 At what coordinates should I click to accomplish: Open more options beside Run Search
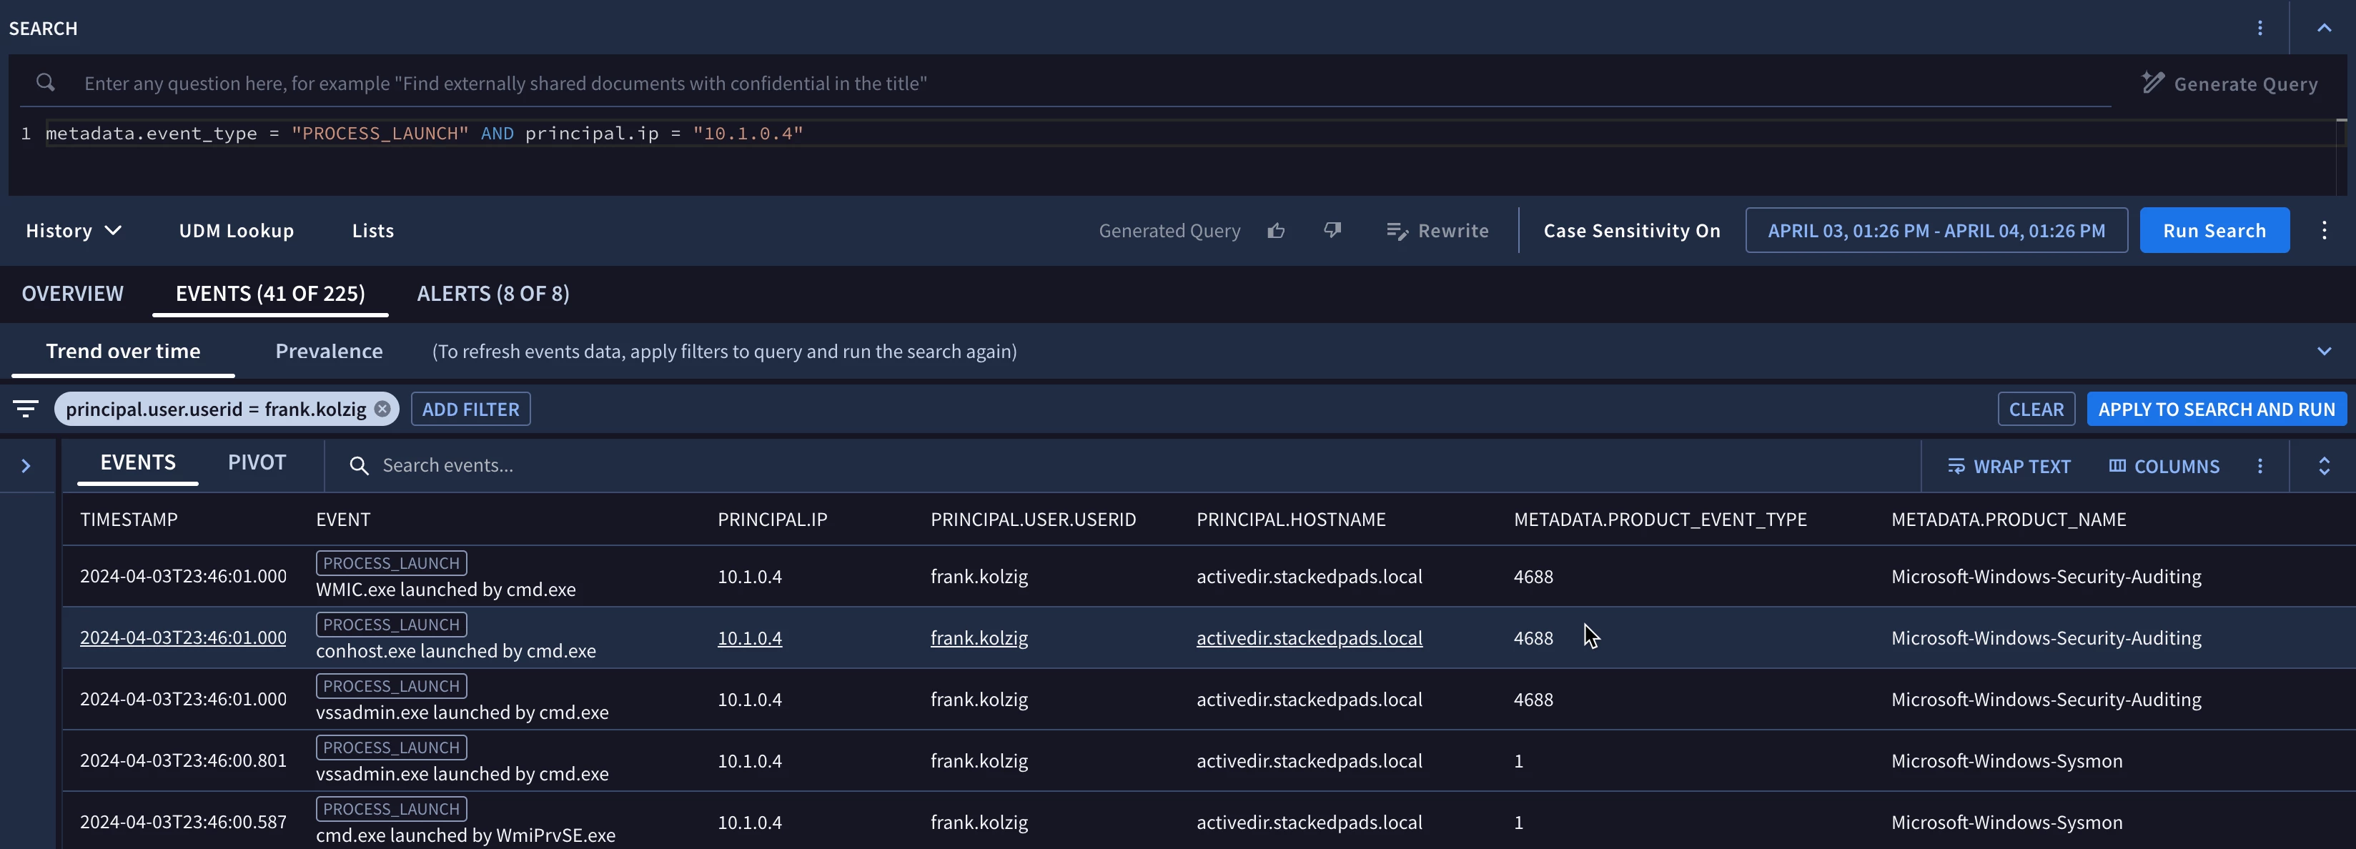coord(2323,231)
